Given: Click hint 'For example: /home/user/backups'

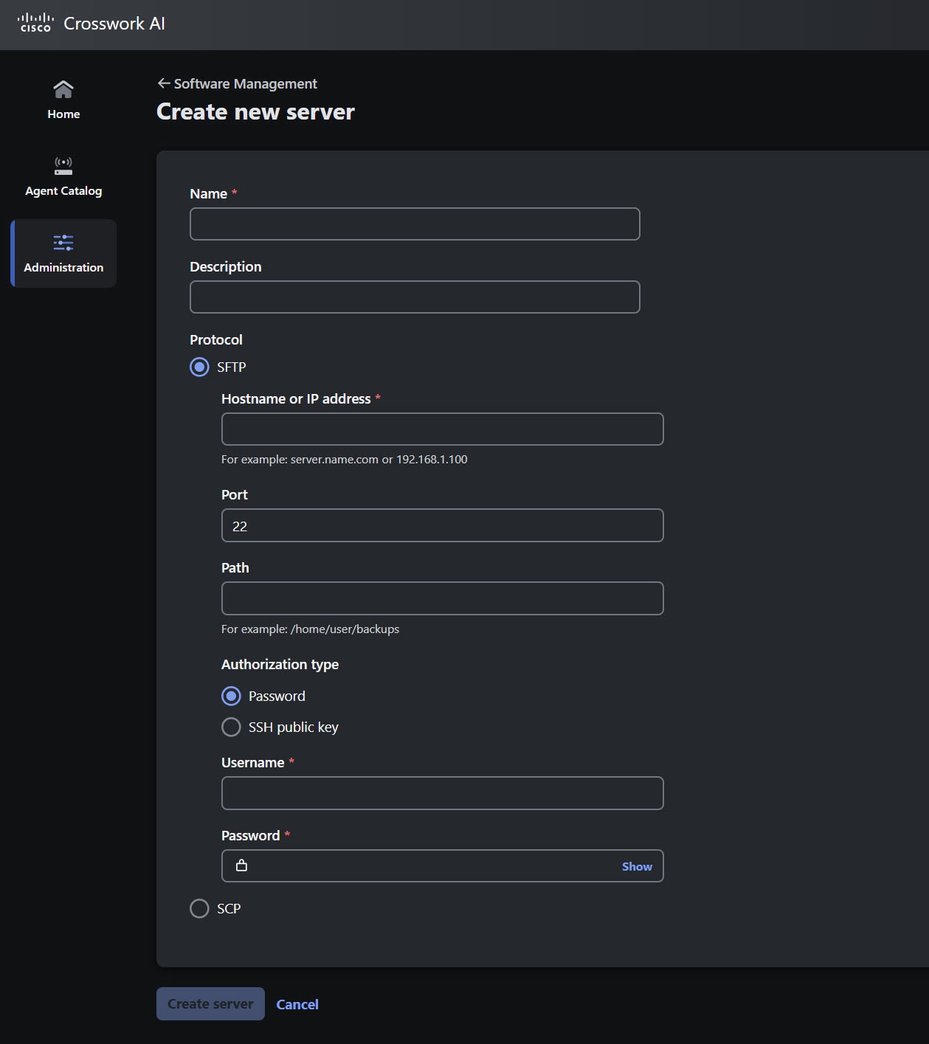Looking at the screenshot, I should [x=310, y=629].
